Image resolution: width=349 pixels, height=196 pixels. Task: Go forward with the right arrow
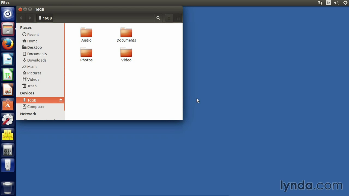click(30, 18)
